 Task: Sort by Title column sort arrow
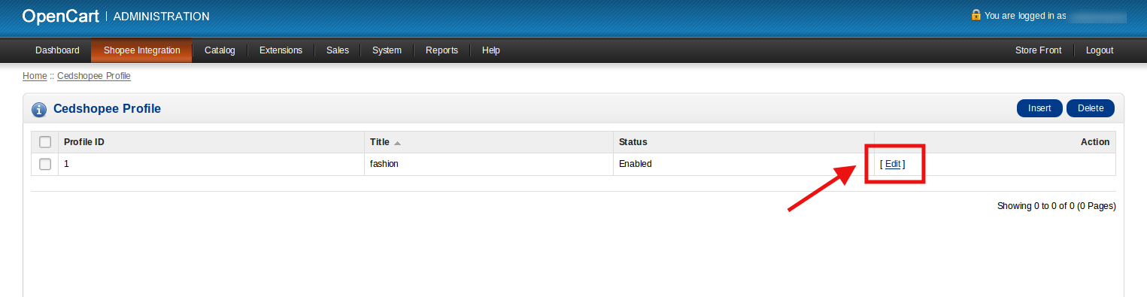(x=397, y=143)
